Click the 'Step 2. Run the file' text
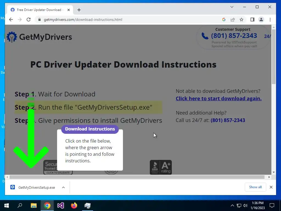281x211 pixels. 83,107
